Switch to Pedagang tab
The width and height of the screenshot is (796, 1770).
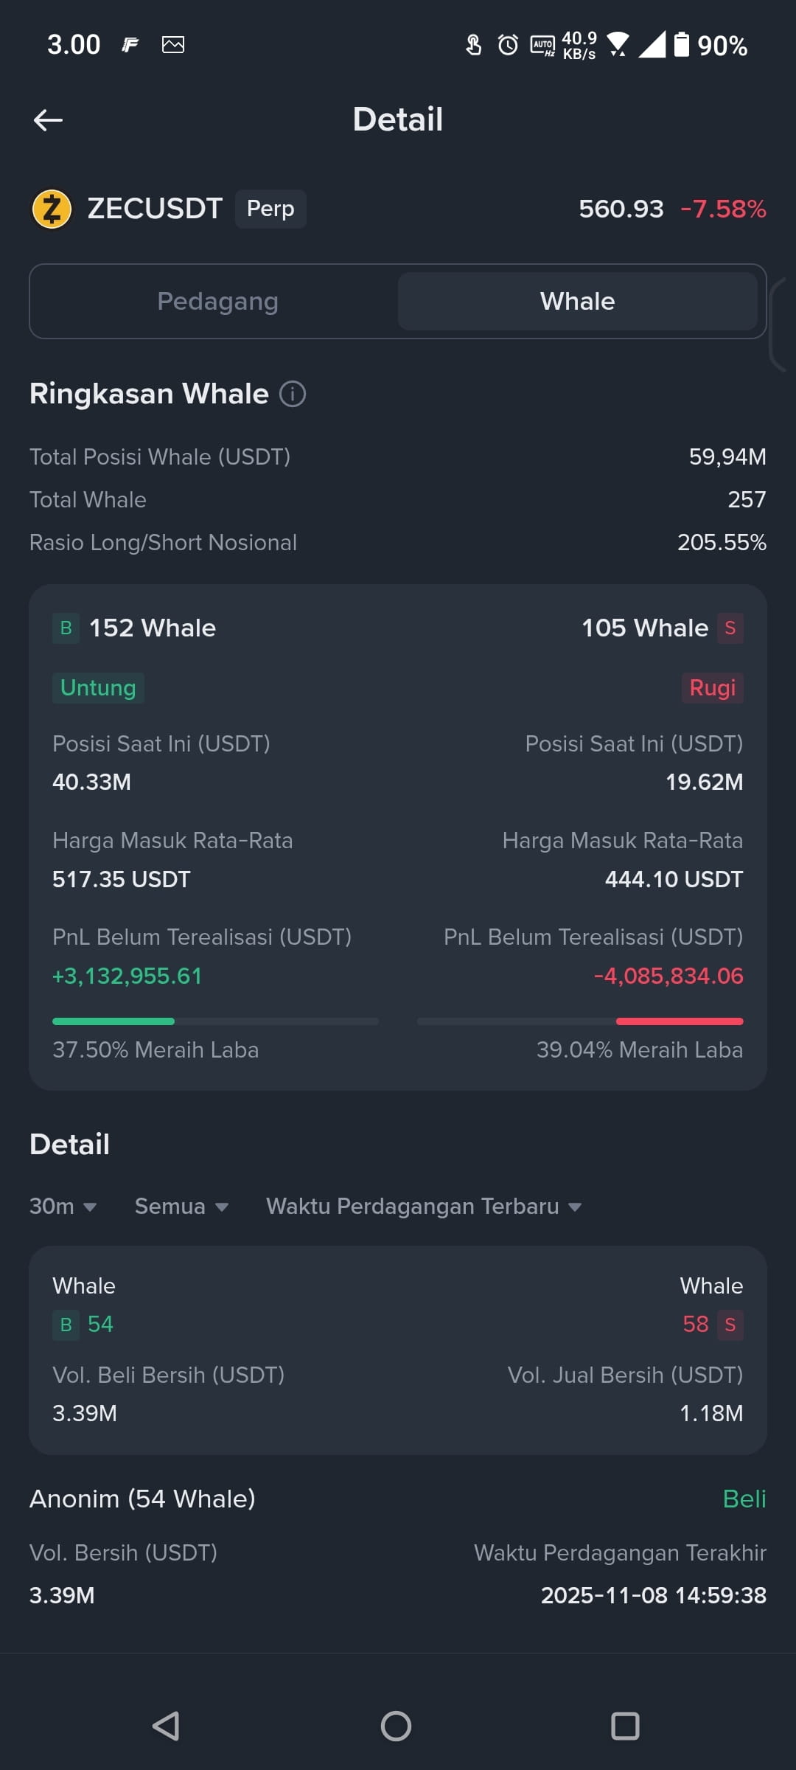coord(217,301)
